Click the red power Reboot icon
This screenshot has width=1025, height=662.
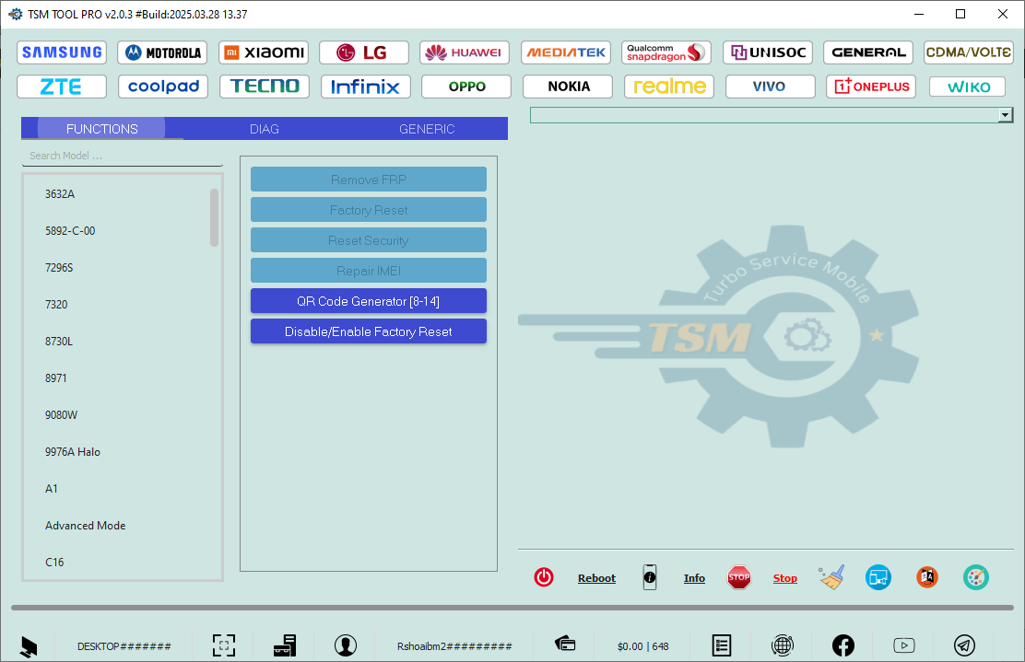[544, 577]
